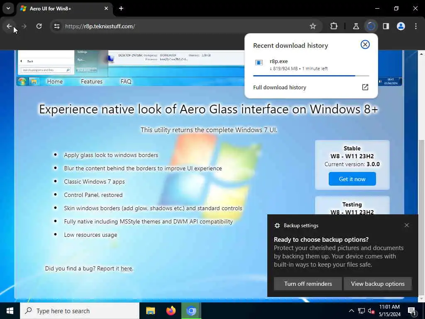Open the Features menu item
Image resolution: width=425 pixels, height=319 pixels.
click(92, 81)
